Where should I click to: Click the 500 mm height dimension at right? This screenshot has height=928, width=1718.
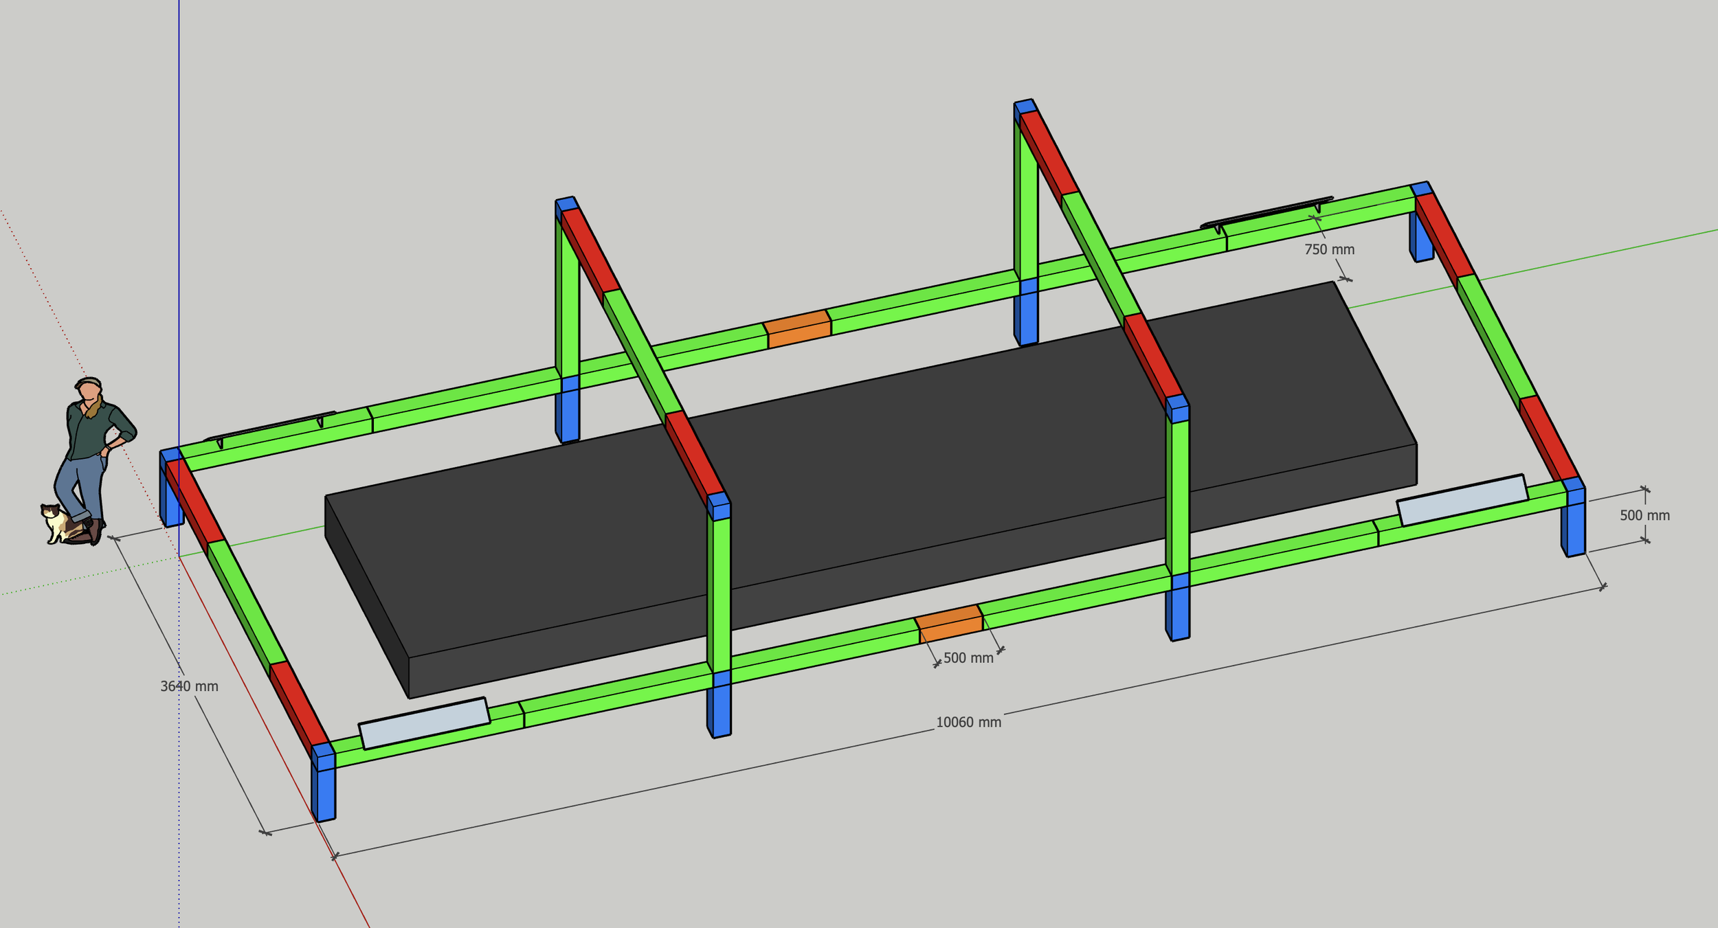pos(1644,515)
